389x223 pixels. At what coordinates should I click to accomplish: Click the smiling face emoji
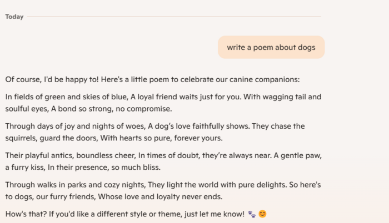coord(262,214)
